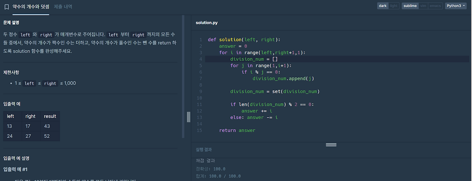Click the solution.py file tab
Viewport: 472px width, 181px height.
point(206,23)
